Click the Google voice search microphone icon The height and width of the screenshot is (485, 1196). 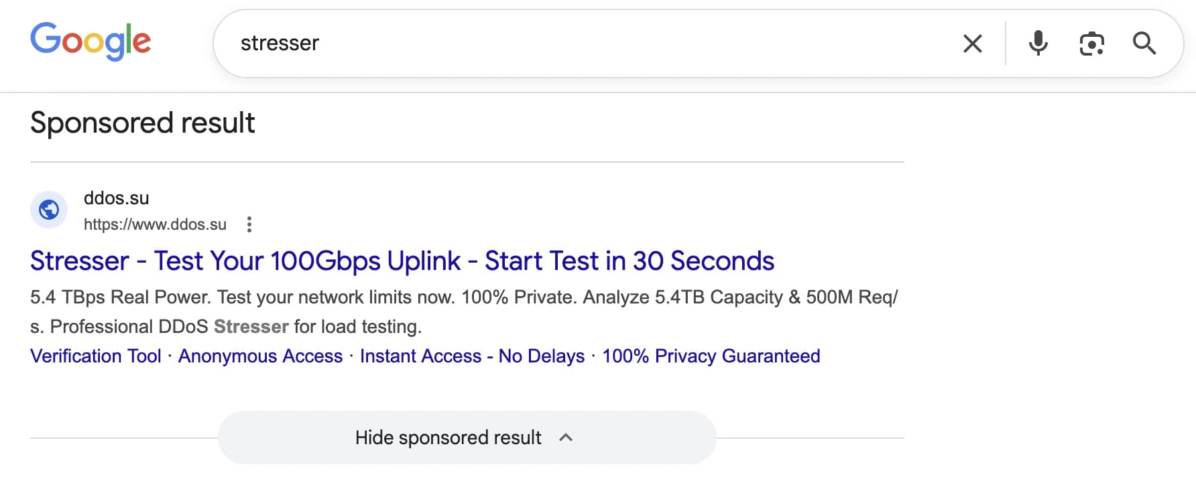[x=1038, y=43]
